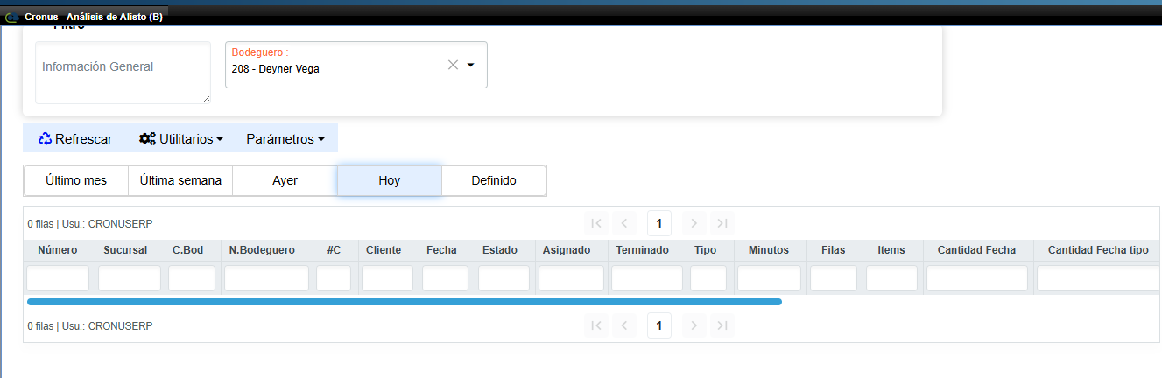Screen dimensions: 1162x378
Task: Select the Definido range tab
Action: (494, 180)
